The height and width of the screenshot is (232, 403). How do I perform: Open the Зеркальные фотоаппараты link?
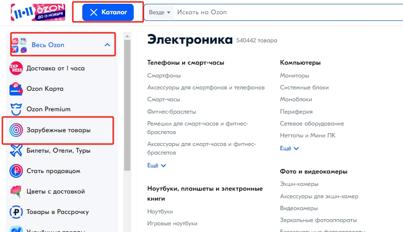tap(318, 220)
